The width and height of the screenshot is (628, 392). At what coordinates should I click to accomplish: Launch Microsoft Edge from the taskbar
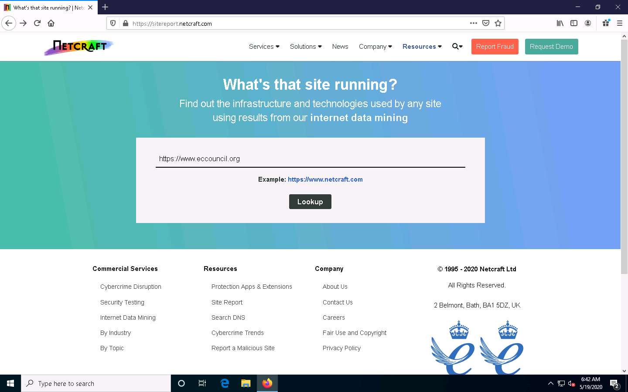click(x=225, y=383)
